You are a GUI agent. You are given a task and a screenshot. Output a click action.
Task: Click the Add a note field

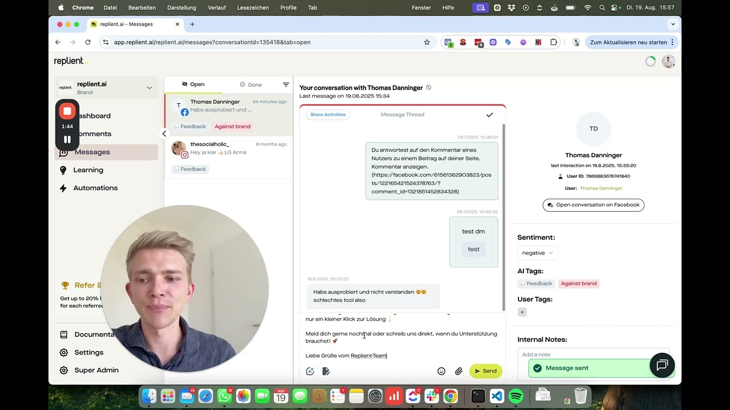click(594, 354)
